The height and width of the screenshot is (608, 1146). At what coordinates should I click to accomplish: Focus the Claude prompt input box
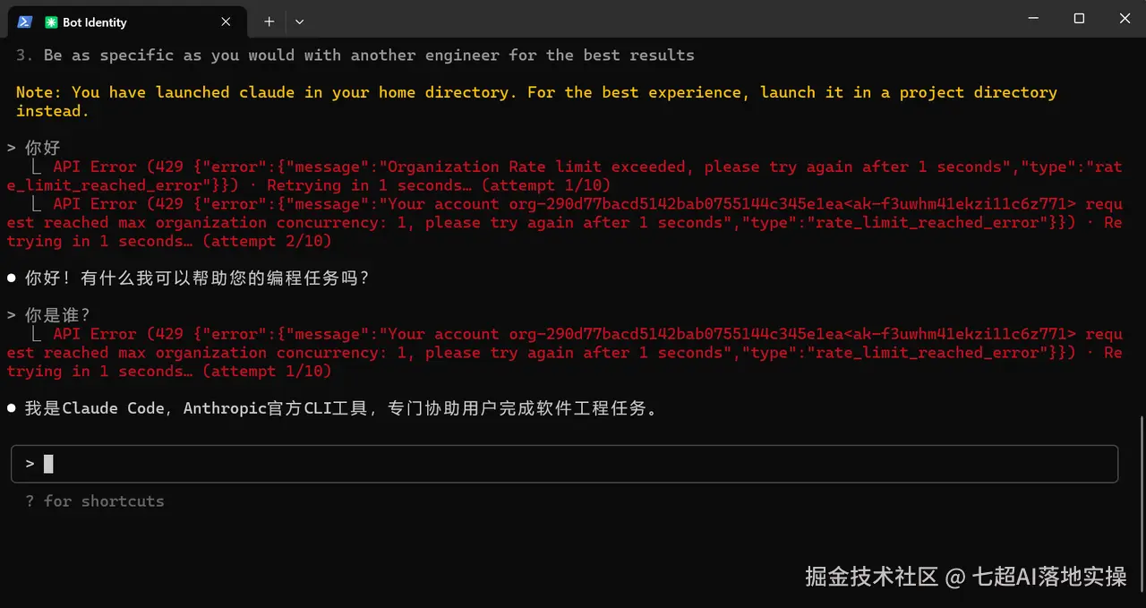click(x=573, y=464)
